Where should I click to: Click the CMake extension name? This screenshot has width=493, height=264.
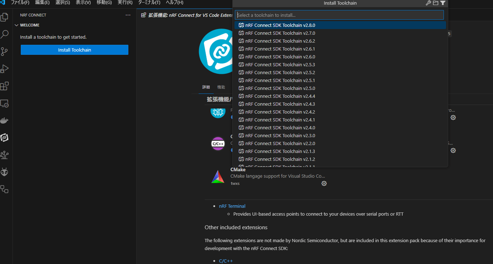point(238,169)
